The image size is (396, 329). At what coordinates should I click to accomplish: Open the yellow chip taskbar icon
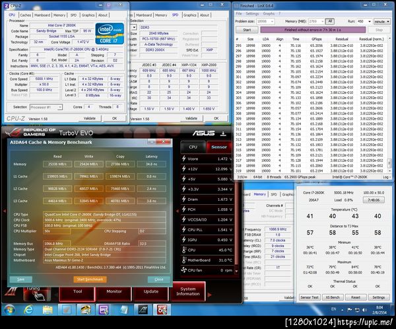point(85,310)
